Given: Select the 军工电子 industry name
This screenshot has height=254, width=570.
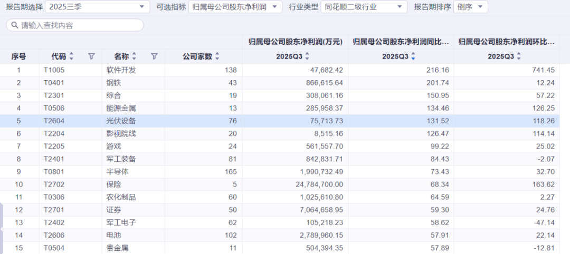Looking at the screenshot, I should click(121, 223).
